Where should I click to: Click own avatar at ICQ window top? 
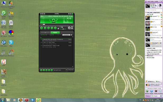pos(147,6)
